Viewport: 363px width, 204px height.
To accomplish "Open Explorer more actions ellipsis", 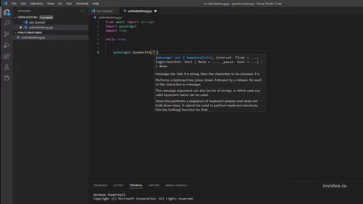I will [x=83, y=11].
